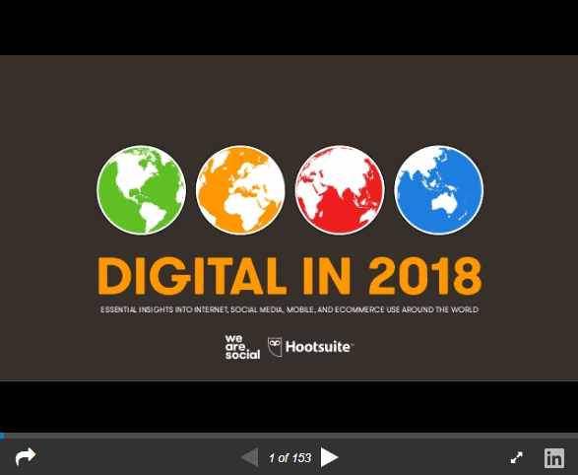This screenshot has width=578, height=475.
Task: Click the word '2018' in the title
Action: (424, 276)
